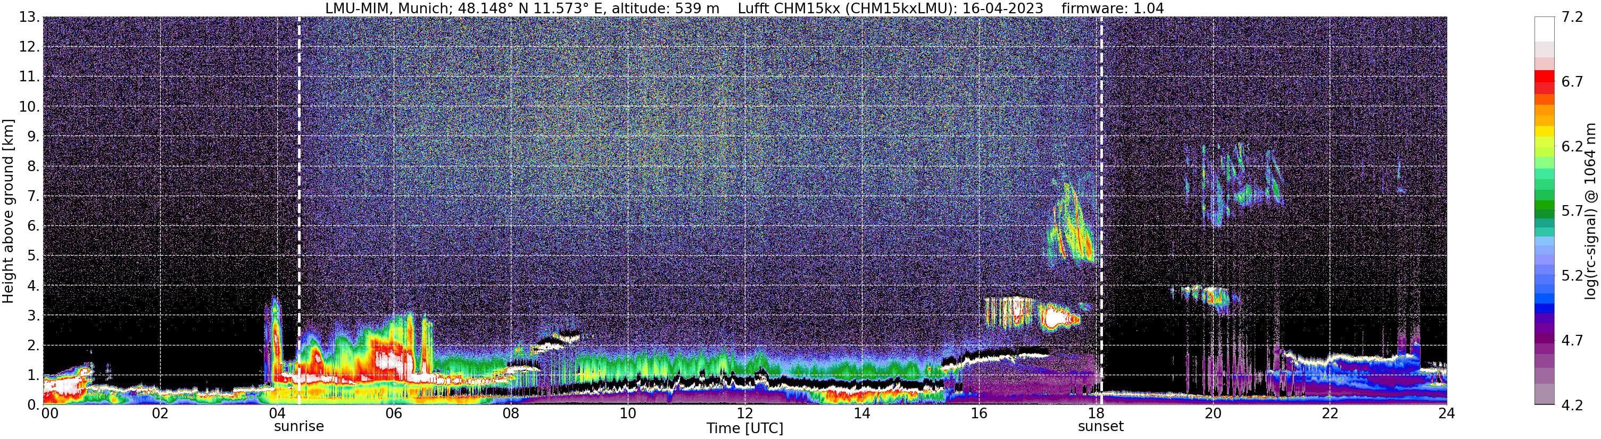Screen dimensions: 1601x439
Task: Click the '3.' tick on height axis
Action: pyautogui.click(x=33, y=316)
